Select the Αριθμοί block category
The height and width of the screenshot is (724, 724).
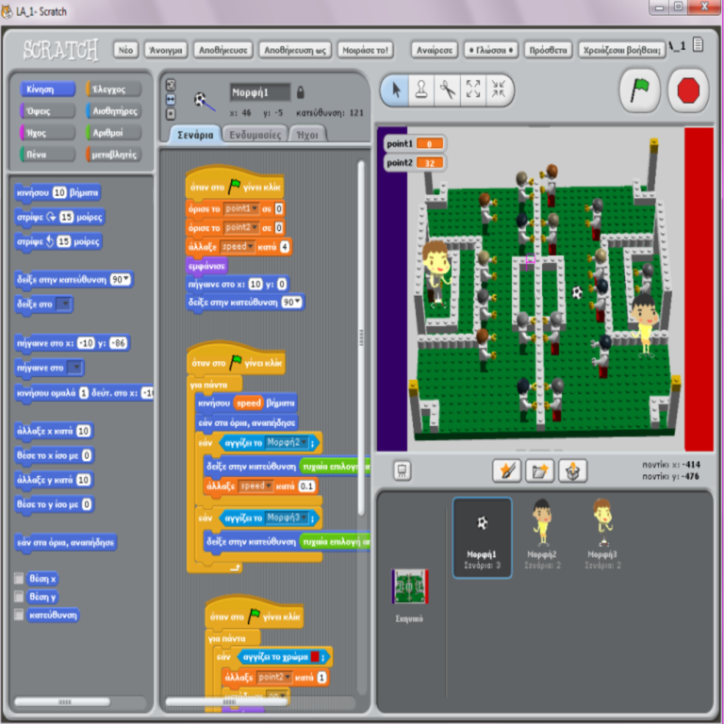(x=113, y=133)
